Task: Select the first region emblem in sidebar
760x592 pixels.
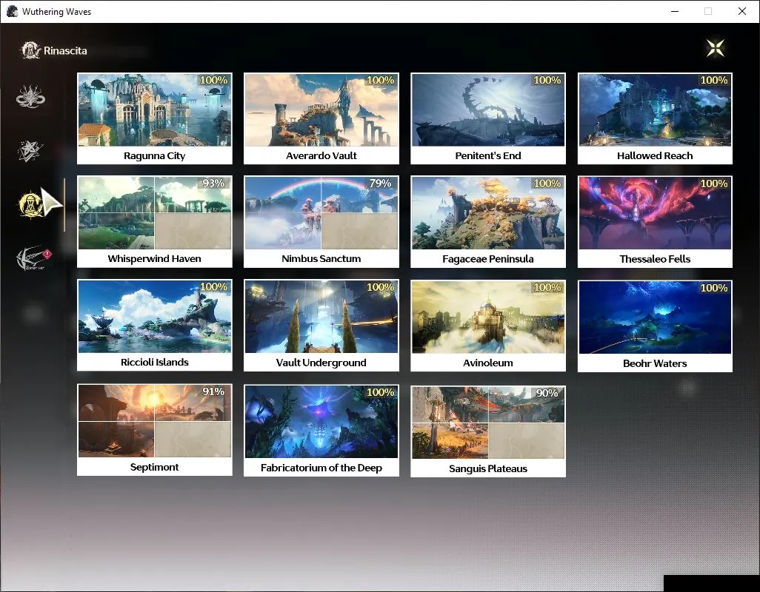Action: 30,96
